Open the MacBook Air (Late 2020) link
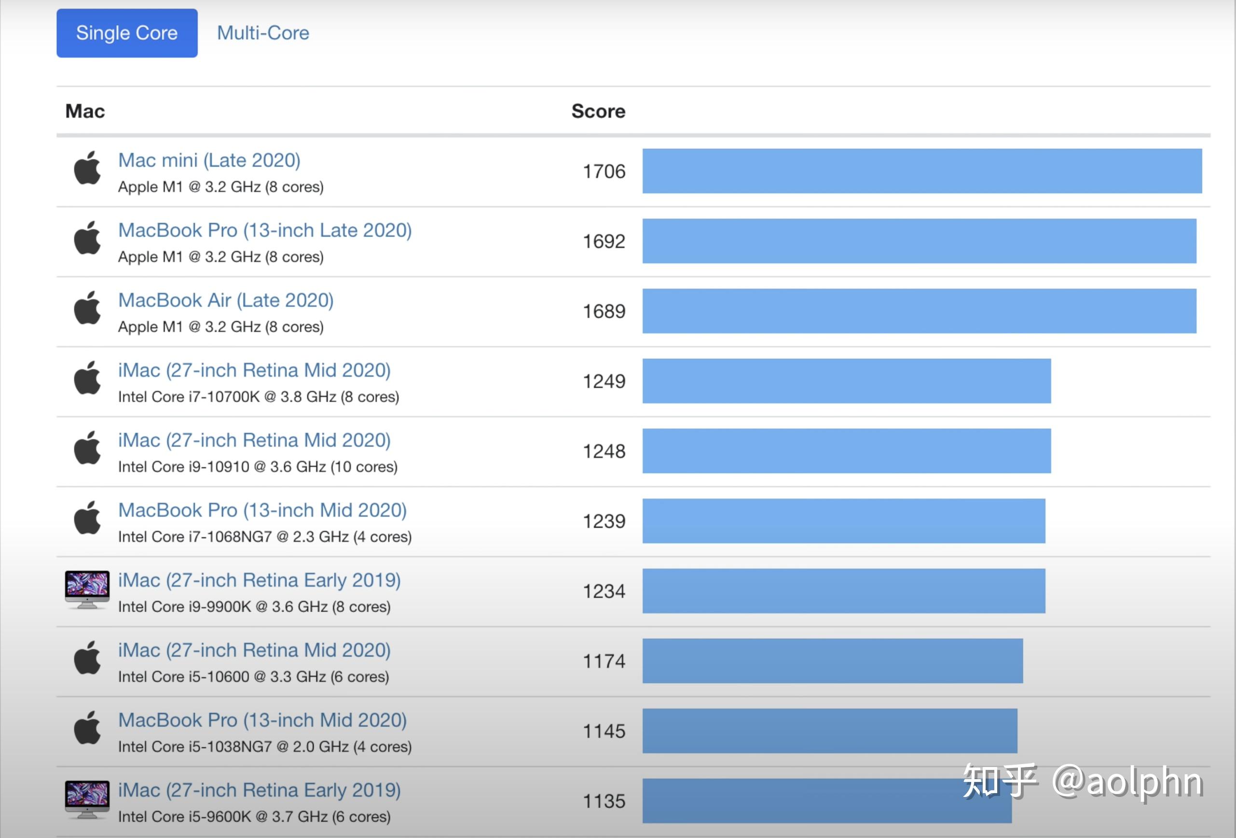 point(226,300)
